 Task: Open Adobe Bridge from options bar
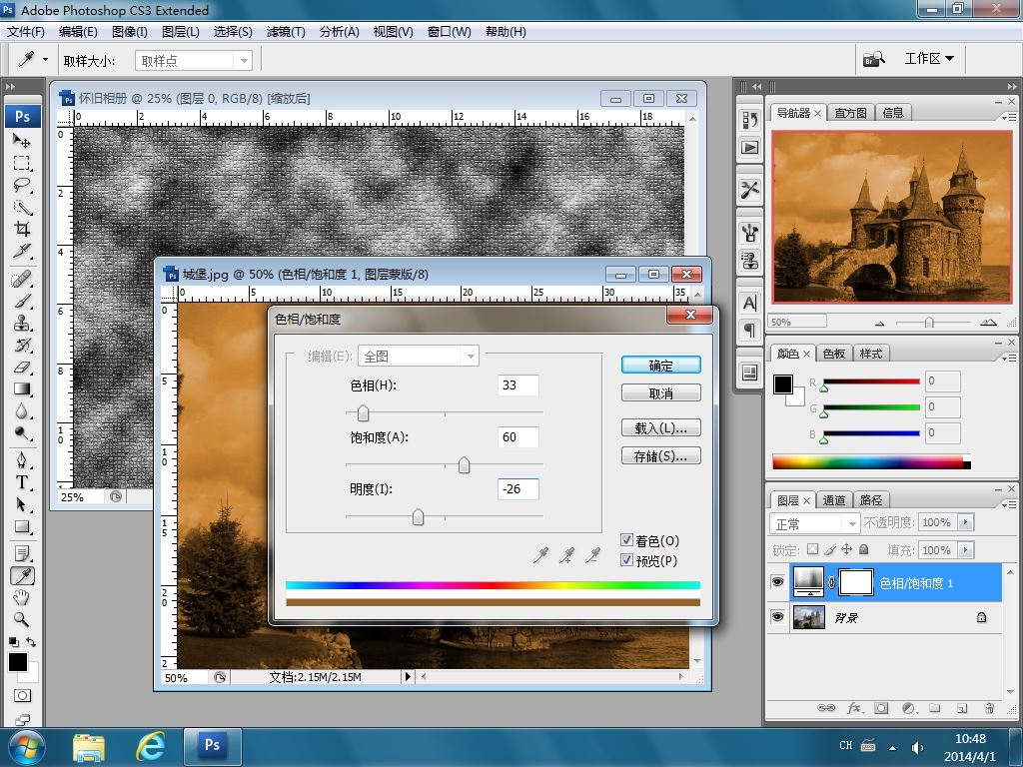pyautogui.click(x=873, y=59)
